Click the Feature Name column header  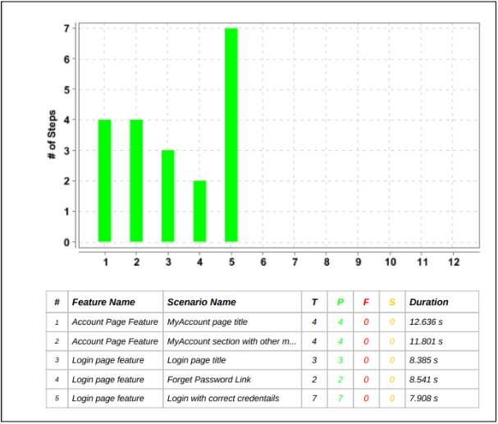pos(103,302)
